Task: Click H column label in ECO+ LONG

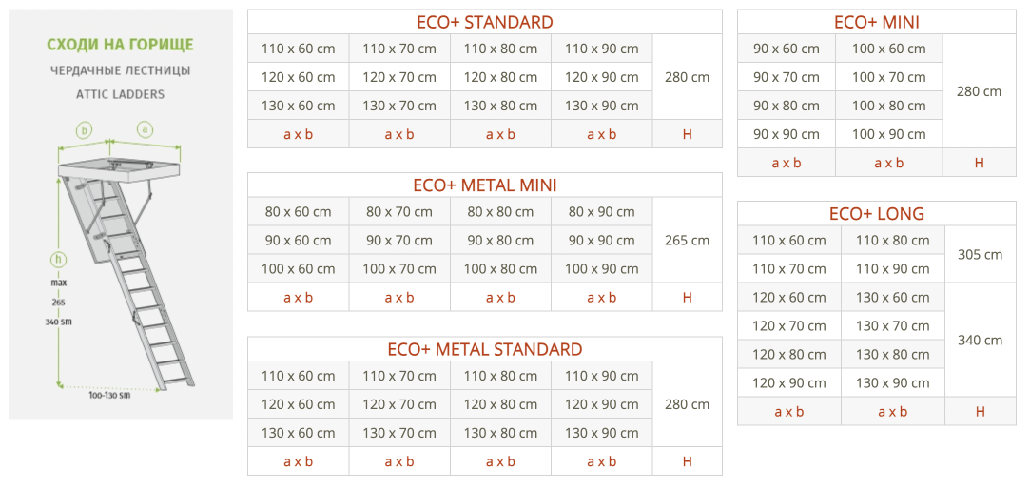Action: (981, 412)
